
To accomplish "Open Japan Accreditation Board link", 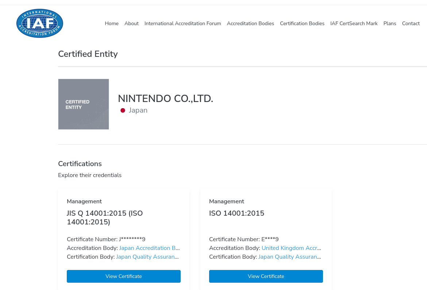I will (150, 248).
